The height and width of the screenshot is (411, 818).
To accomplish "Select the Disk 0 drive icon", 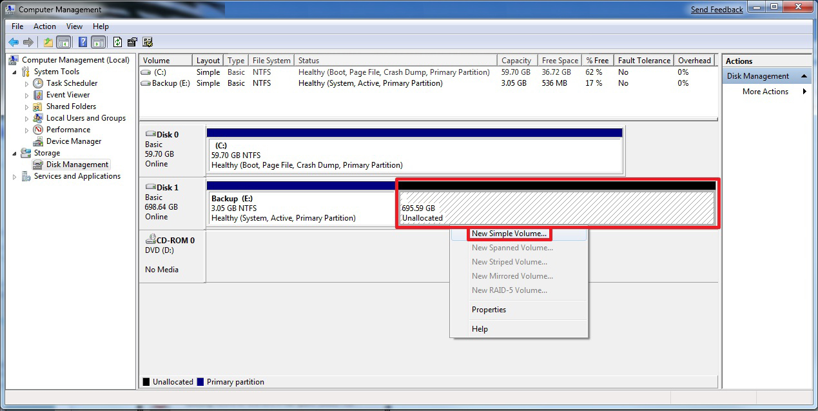I will (151, 134).
